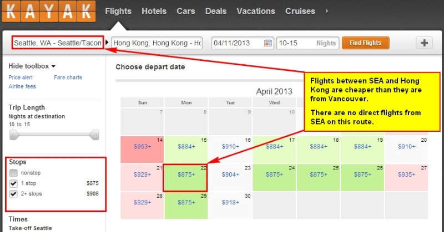The image size is (444, 232).
Task: Uncheck the 2+ stops filter
Action: tap(13, 194)
